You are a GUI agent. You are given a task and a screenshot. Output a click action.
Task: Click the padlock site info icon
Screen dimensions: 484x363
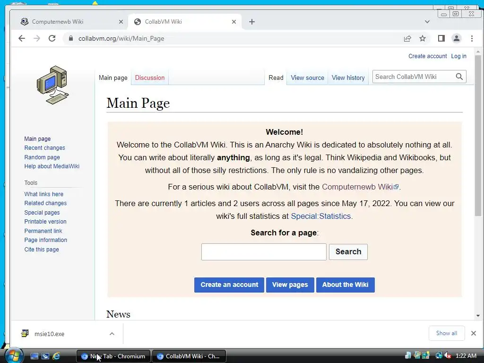(x=71, y=38)
